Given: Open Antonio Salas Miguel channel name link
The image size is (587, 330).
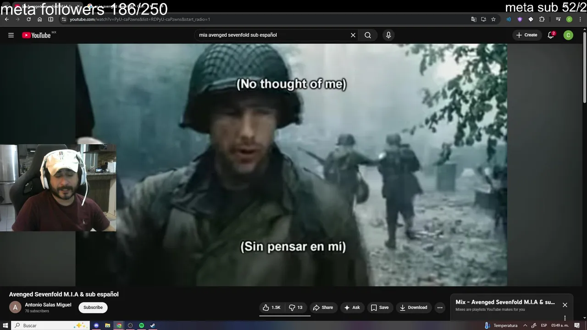Looking at the screenshot, I should tap(48, 305).
